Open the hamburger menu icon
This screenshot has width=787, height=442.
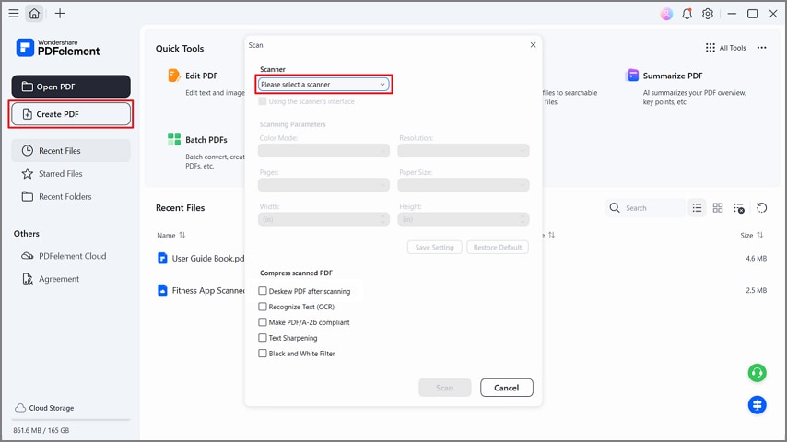14,14
